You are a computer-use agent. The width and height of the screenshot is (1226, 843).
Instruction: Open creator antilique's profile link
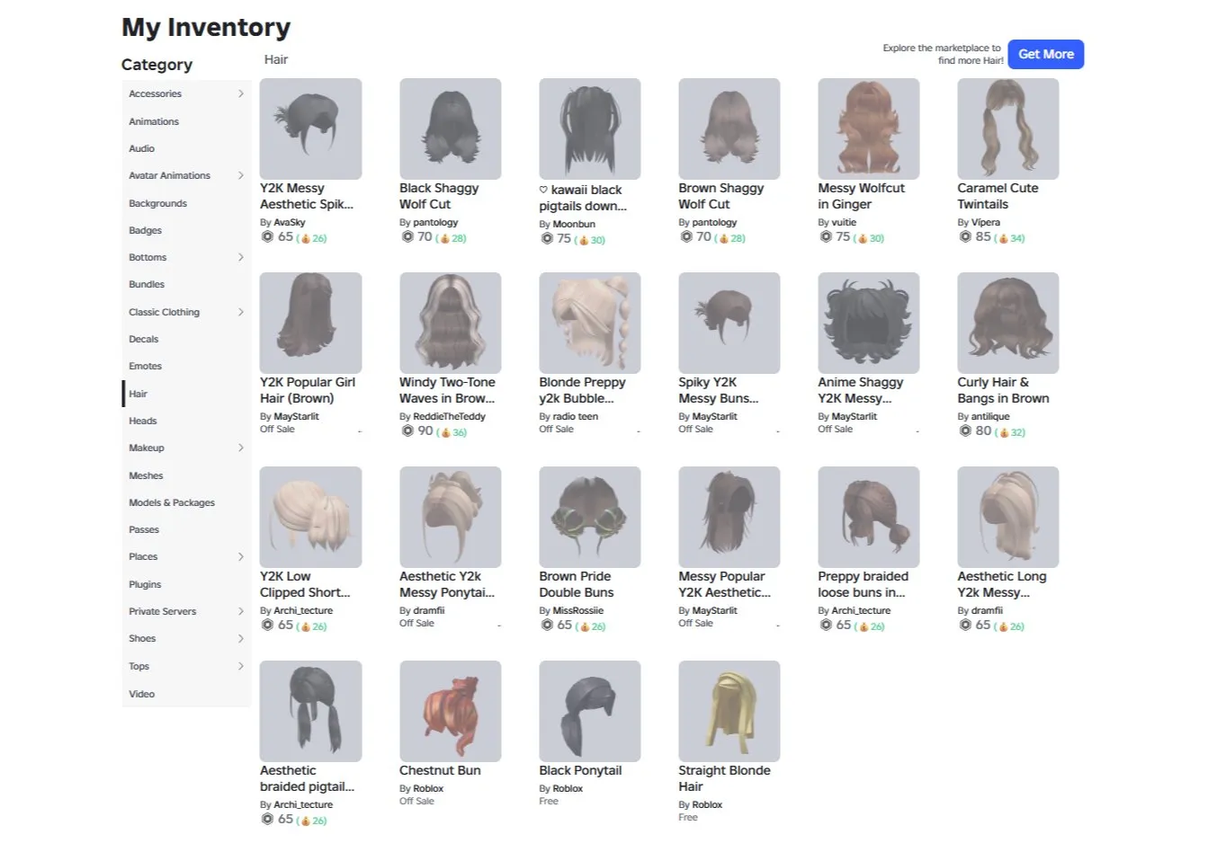990,416
